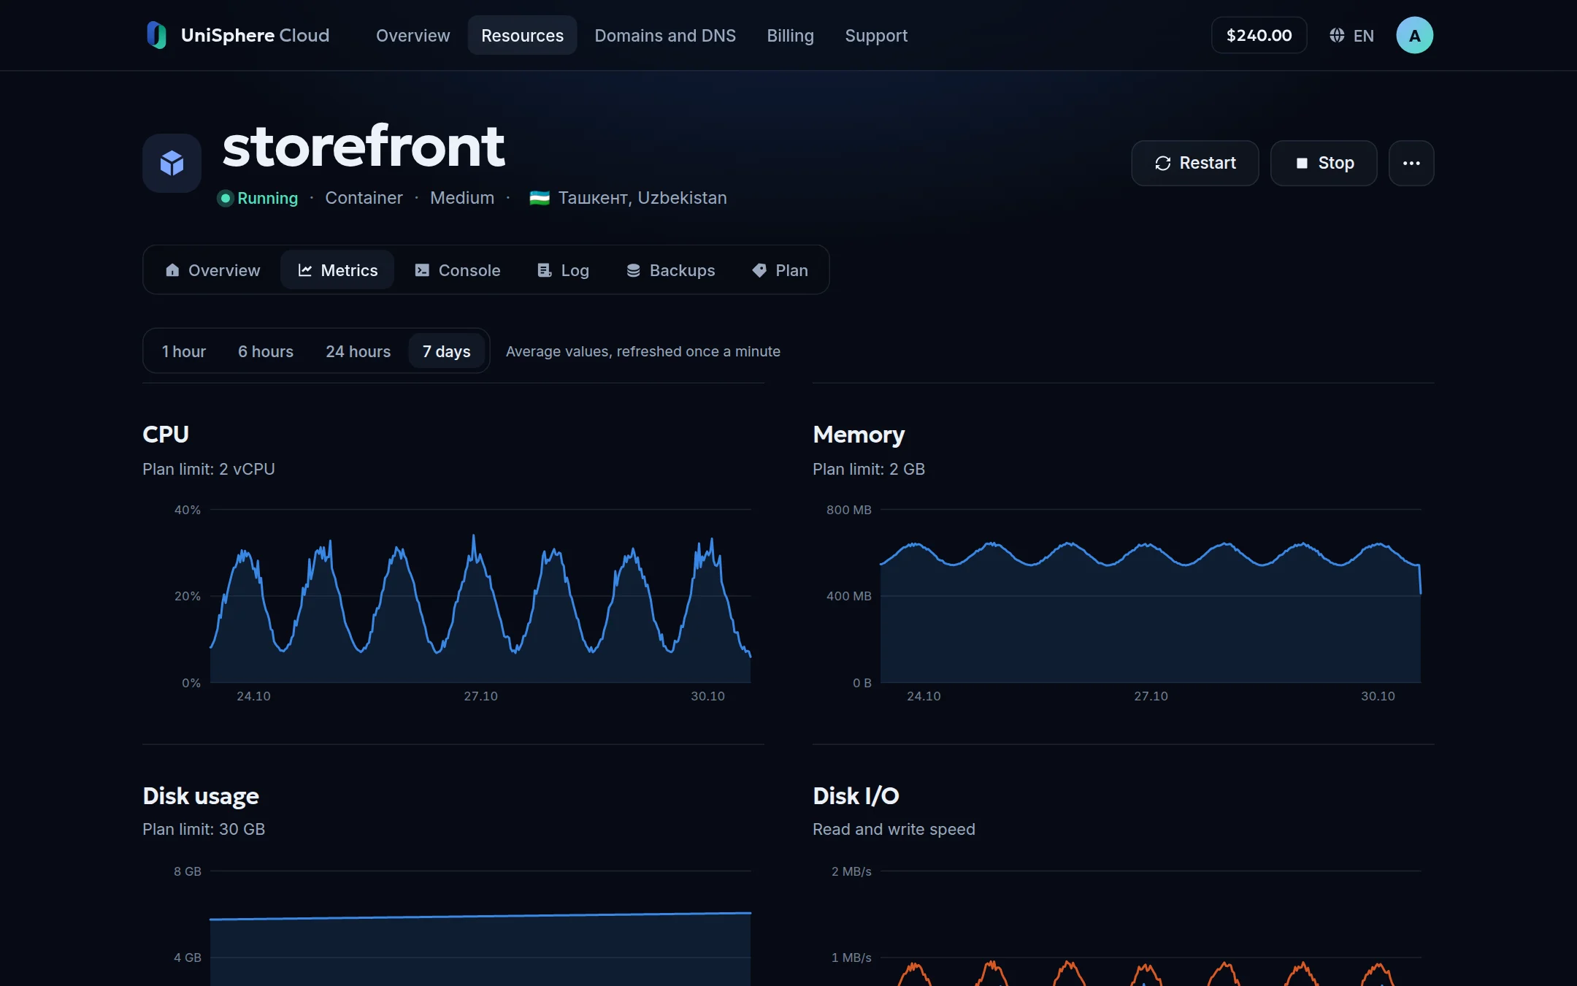Image resolution: width=1577 pixels, height=986 pixels.
Task: Open the globe language selector EN
Action: point(1351,35)
